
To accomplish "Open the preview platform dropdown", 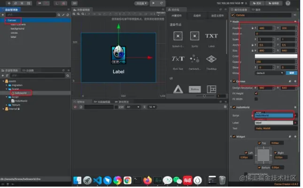I will coord(141,3).
